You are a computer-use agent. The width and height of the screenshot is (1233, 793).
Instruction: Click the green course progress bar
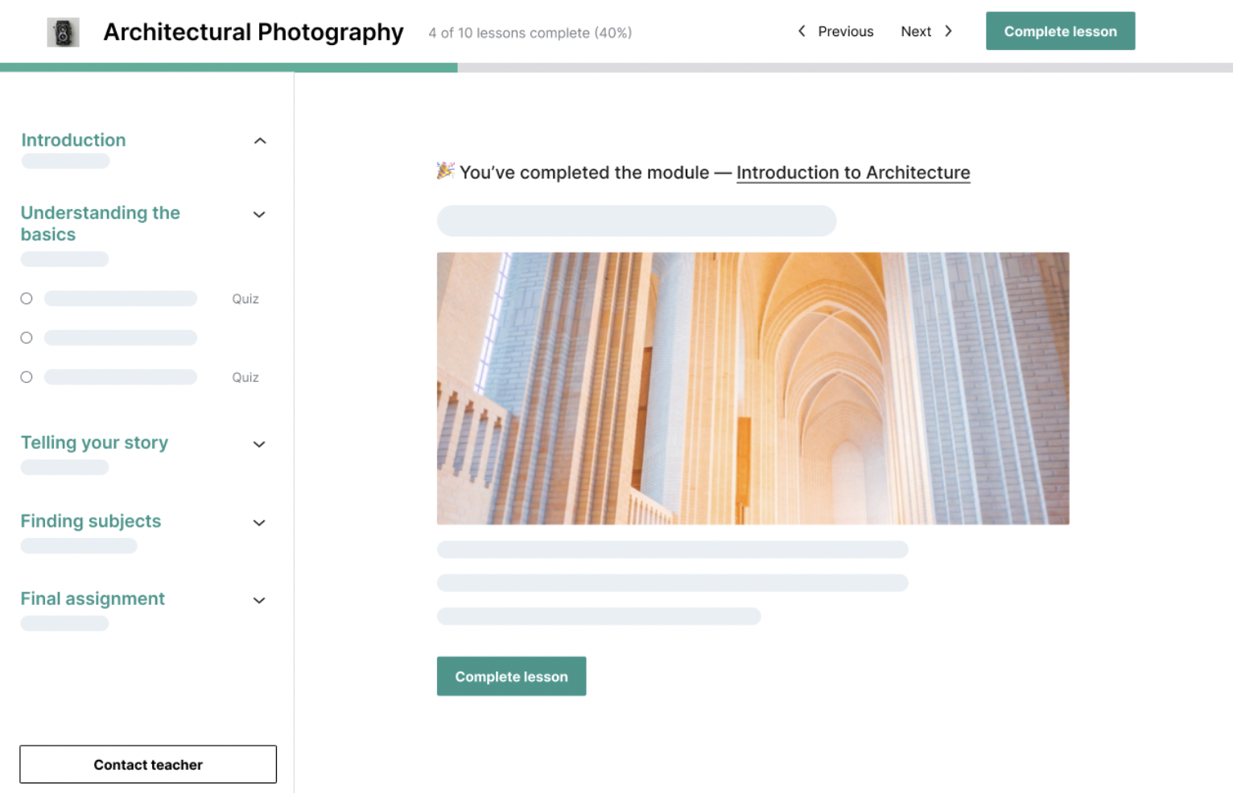[x=229, y=68]
